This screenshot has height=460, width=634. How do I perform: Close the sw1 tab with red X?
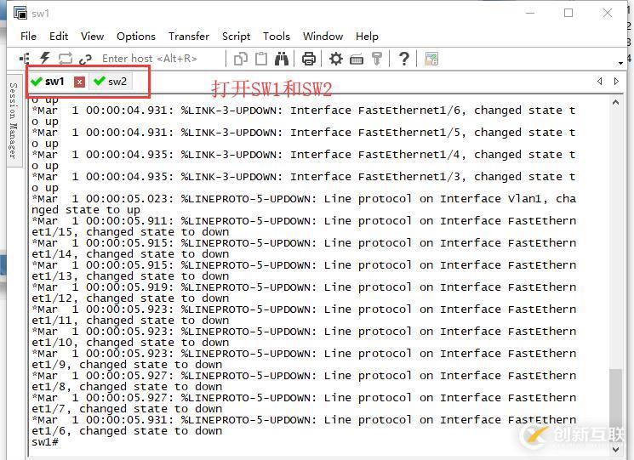coord(80,82)
